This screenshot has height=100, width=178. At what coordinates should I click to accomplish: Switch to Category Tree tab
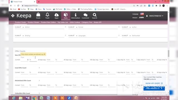click(x=87, y=22)
